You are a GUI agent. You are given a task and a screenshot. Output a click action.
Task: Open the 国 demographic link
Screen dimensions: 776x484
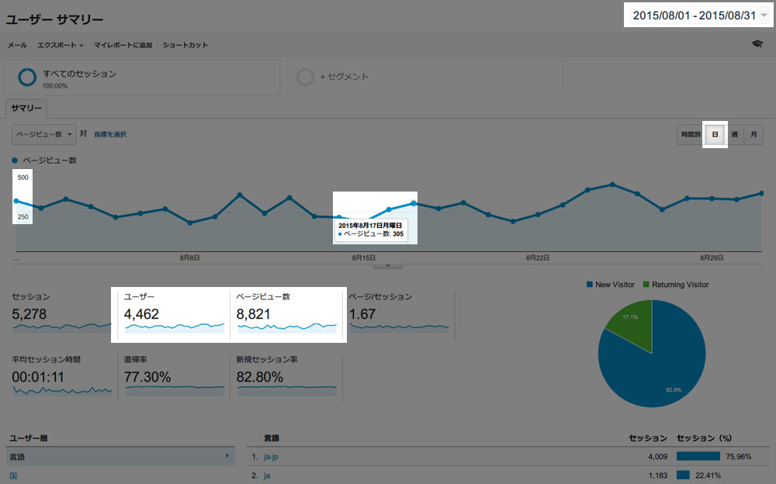tap(13, 475)
